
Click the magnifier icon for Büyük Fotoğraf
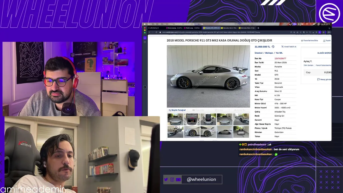point(170,110)
